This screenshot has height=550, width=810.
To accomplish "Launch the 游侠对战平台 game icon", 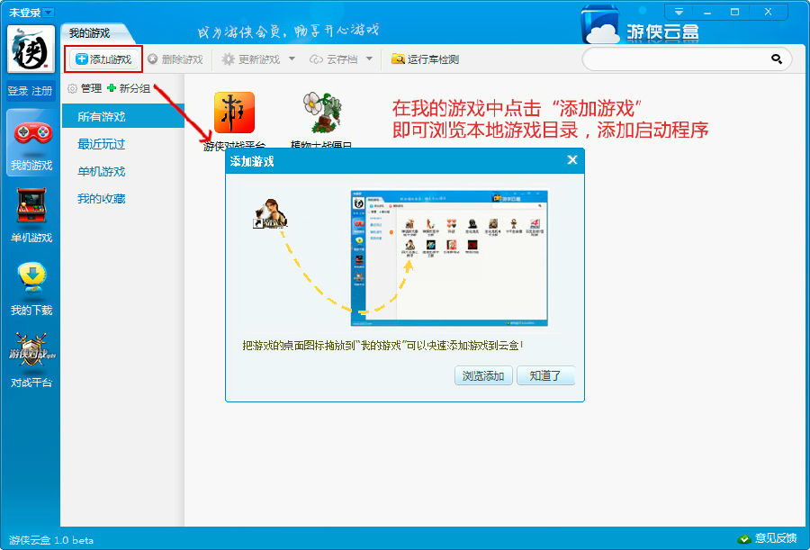I will (x=234, y=113).
